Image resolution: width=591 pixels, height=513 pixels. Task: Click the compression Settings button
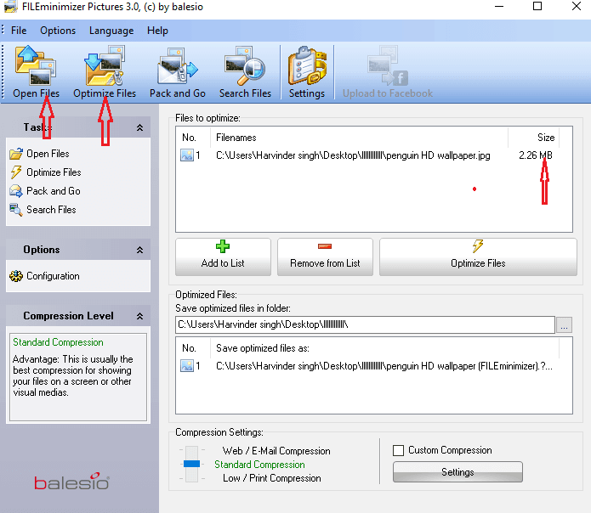[x=457, y=471]
